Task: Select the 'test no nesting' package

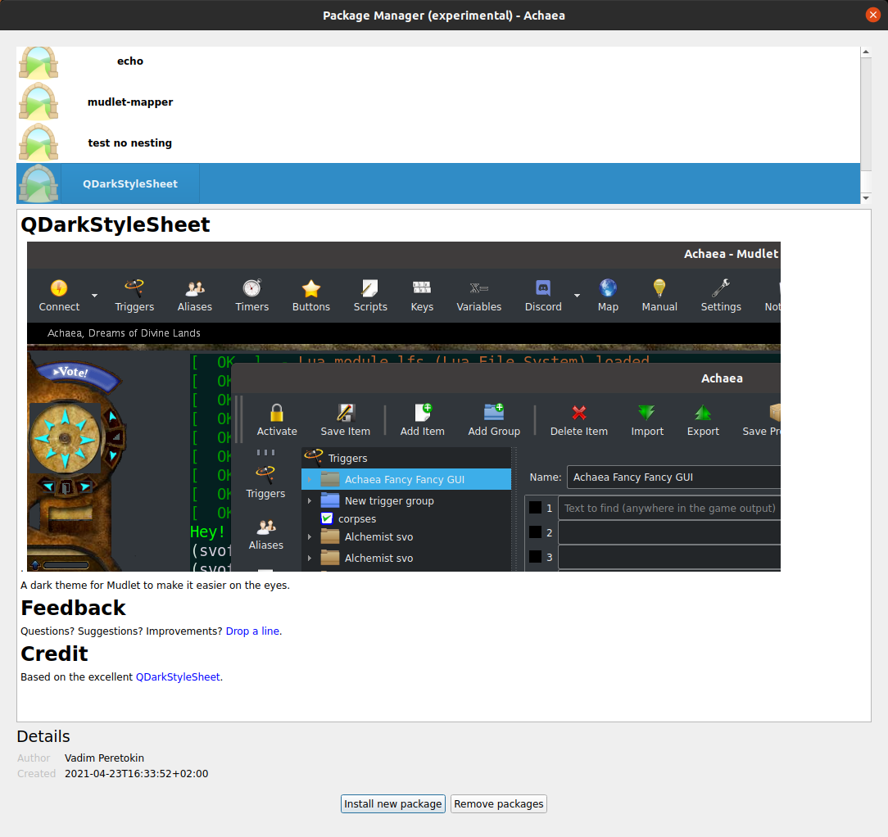Action: click(x=437, y=143)
